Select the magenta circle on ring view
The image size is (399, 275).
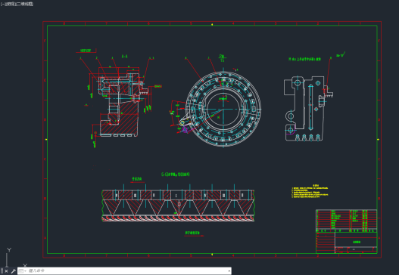point(185,130)
